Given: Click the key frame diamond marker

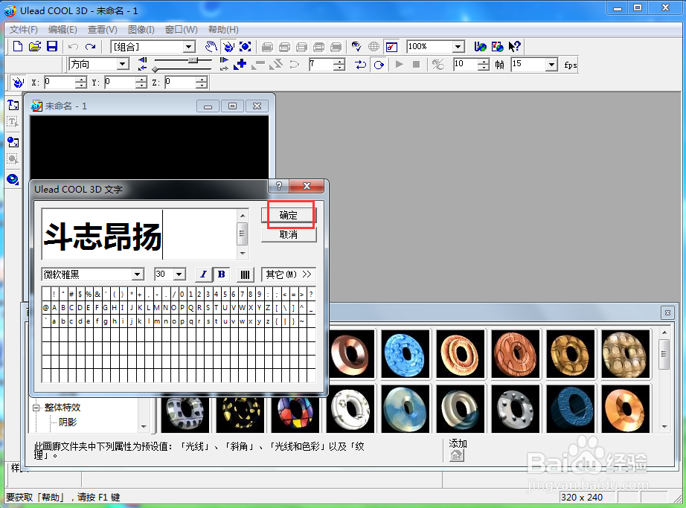Looking at the screenshot, I should (x=155, y=69).
